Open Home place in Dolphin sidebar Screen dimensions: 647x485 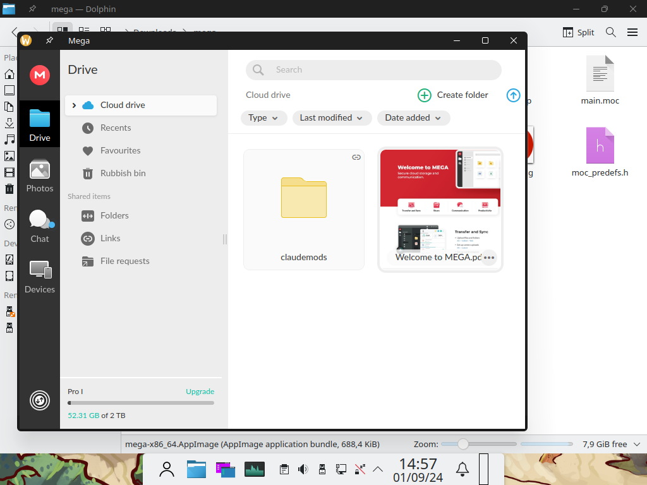pyautogui.click(x=9, y=74)
